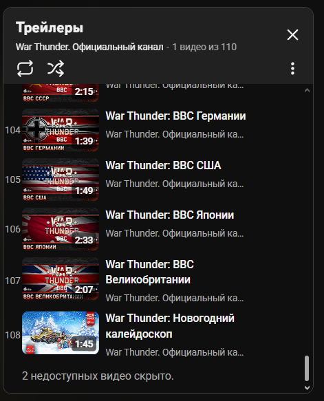Screen dimensions: 324x401
Task: Select title War Thunder: ВВС Великобритании
Action: tap(150, 272)
